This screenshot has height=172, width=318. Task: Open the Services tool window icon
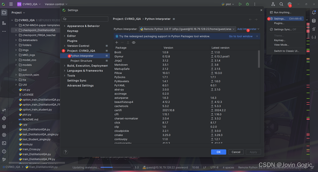click(x=4, y=135)
